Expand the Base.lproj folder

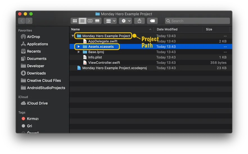click(x=79, y=52)
